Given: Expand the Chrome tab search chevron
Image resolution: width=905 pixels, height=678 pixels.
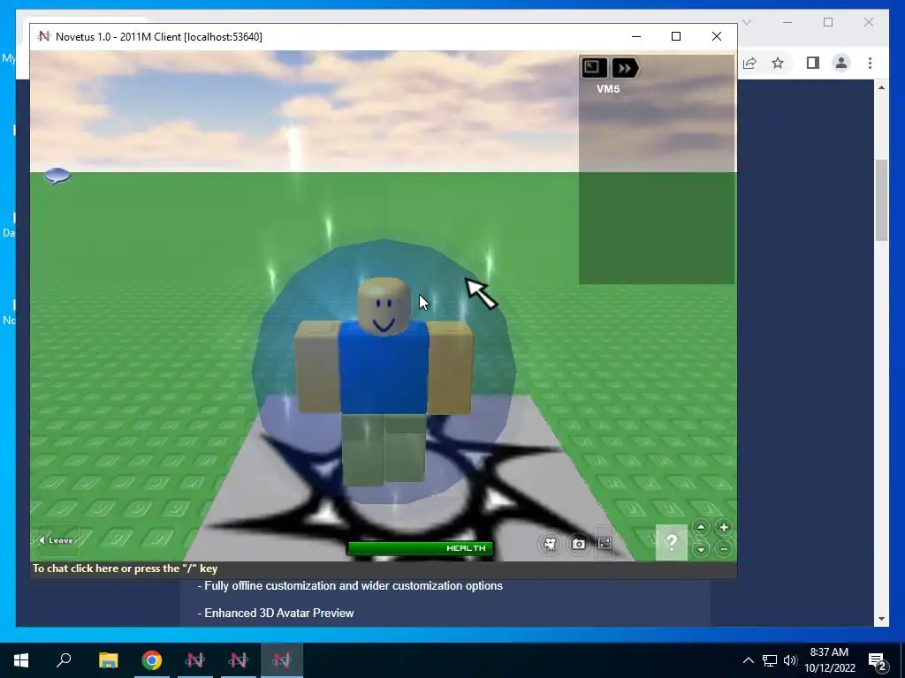Looking at the screenshot, I should [x=746, y=22].
